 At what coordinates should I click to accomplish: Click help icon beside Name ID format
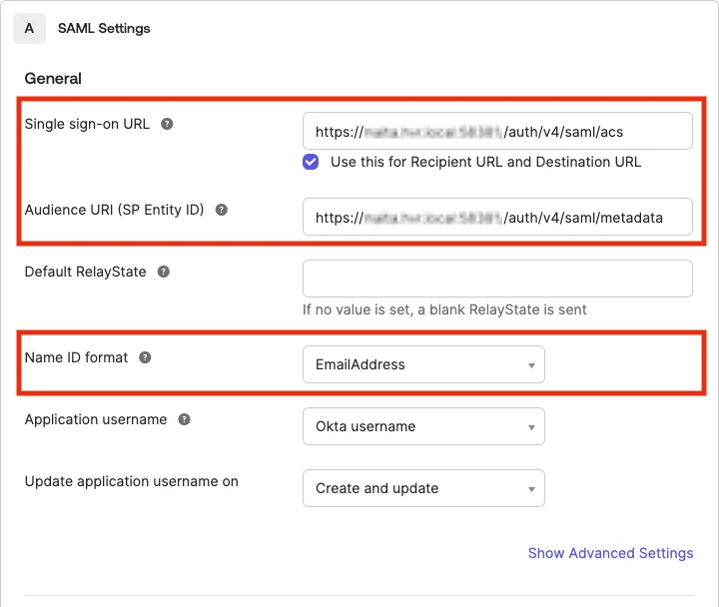pyautogui.click(x=145, y=357)
